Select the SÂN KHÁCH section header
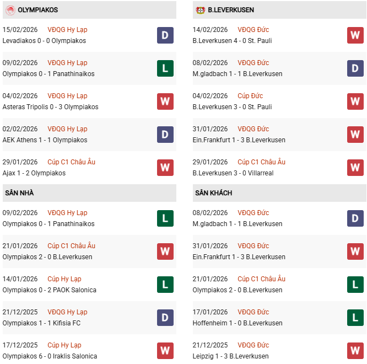 213,193
